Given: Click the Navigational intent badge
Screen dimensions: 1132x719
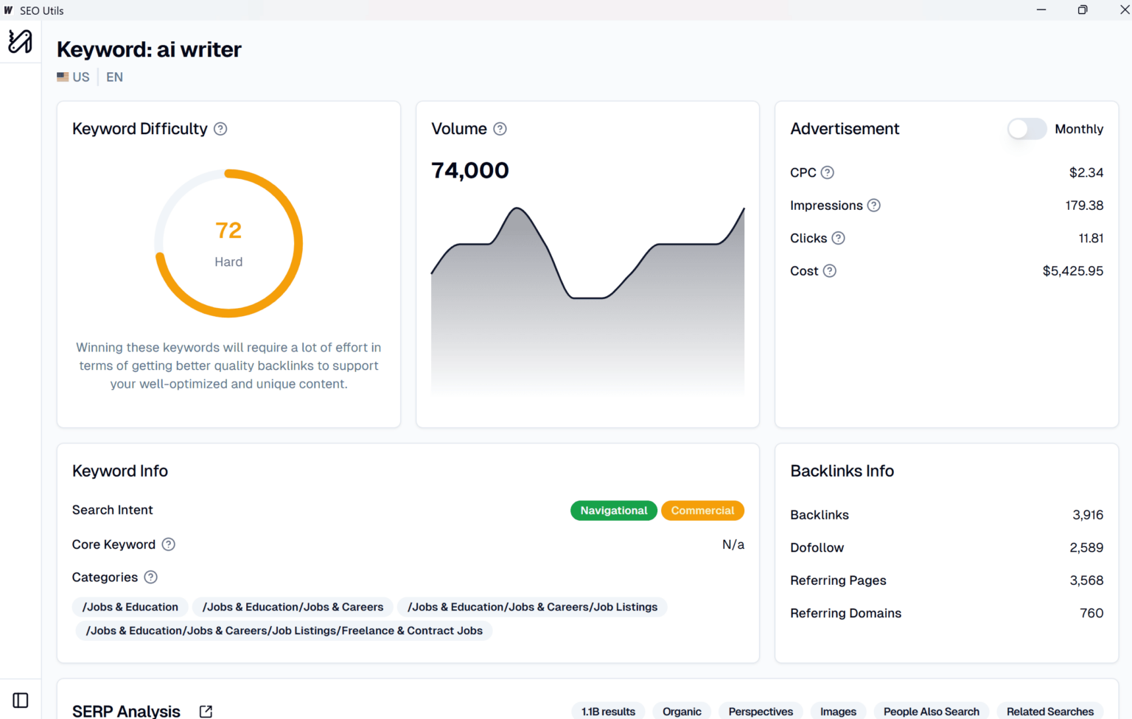Looking at the screenshot, I should click(613, 511).
